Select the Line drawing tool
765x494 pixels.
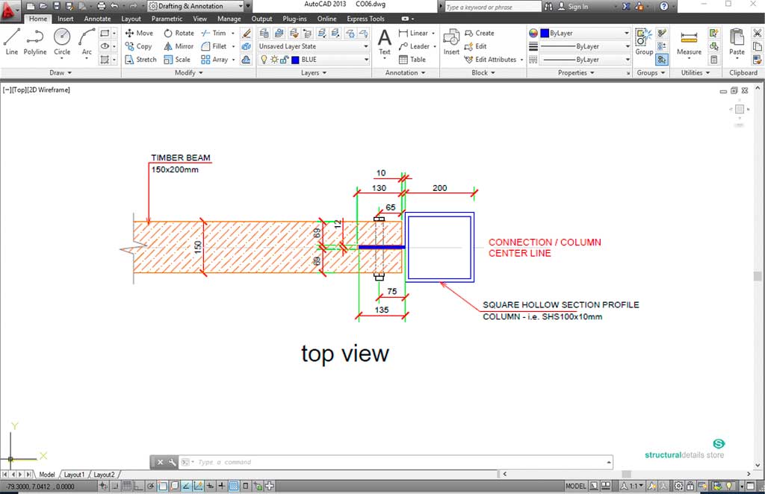pyautogui.click(x=12, y=41)
